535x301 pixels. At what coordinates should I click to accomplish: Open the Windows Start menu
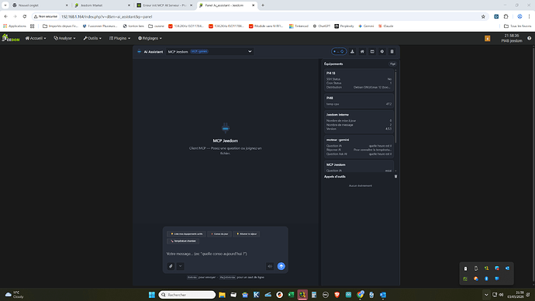(152, 295)
